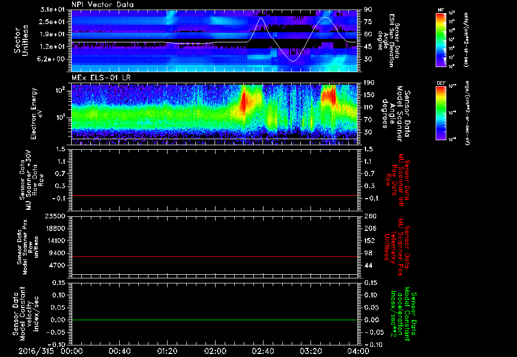Viewport: 517px width, 357px height.
Task: Click the 'cnts/(cm**2-sr-sec)' units label
Action: (x=466, y=40)
